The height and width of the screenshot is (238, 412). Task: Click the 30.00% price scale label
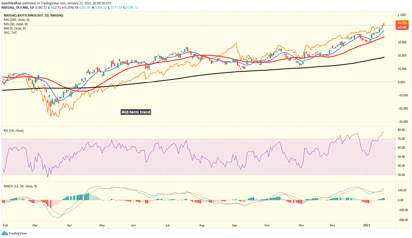click(402, 42)
